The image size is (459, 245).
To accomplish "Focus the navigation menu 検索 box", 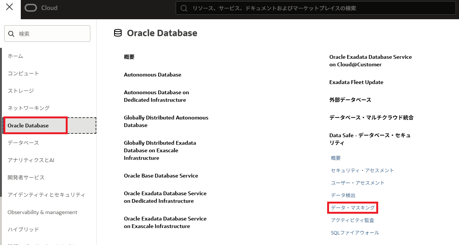I will (47, 34).
